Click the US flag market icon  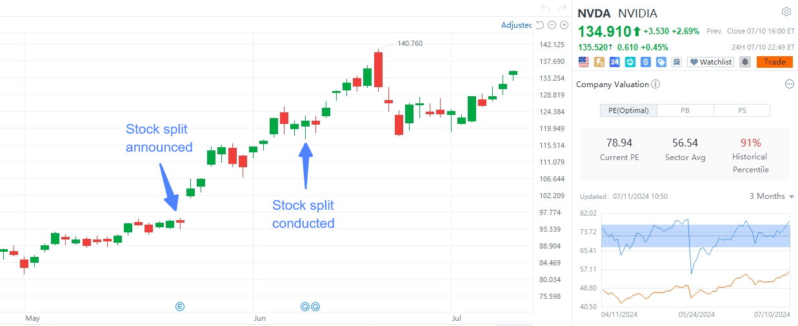[584, 62]
